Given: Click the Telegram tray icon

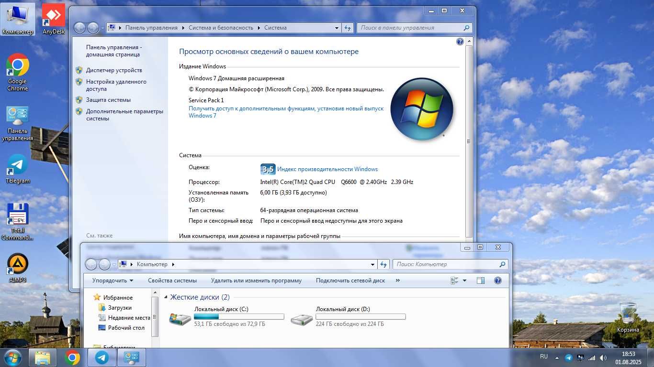Looking at the screenshot, I should point(568,357).
